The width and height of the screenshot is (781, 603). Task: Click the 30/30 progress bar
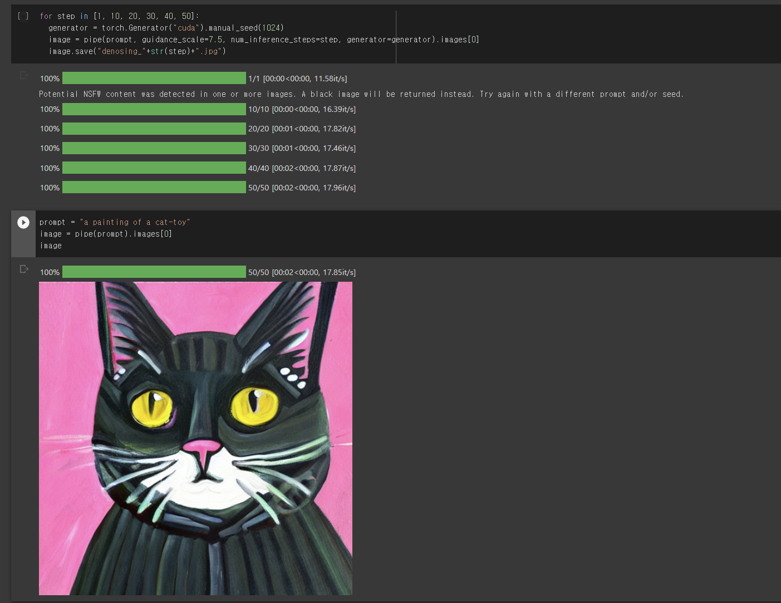[154, 148]
